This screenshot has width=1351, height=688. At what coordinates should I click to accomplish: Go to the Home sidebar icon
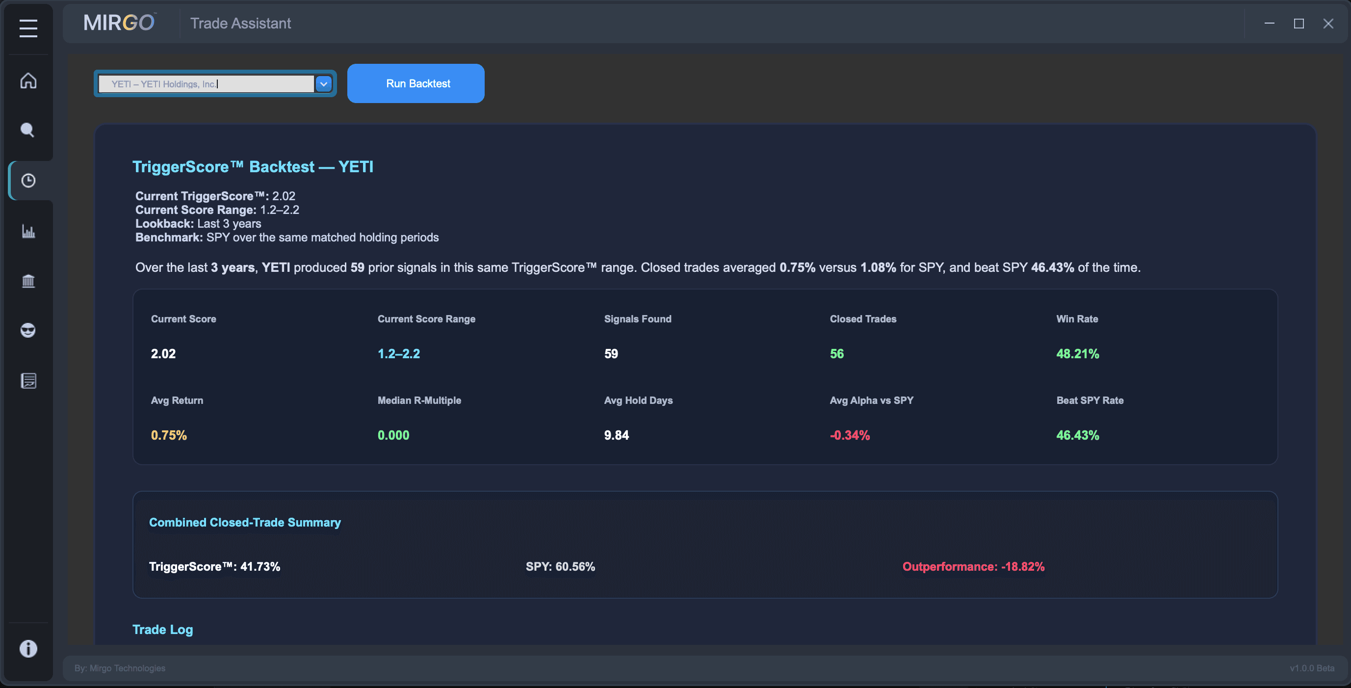coord(28,81)
